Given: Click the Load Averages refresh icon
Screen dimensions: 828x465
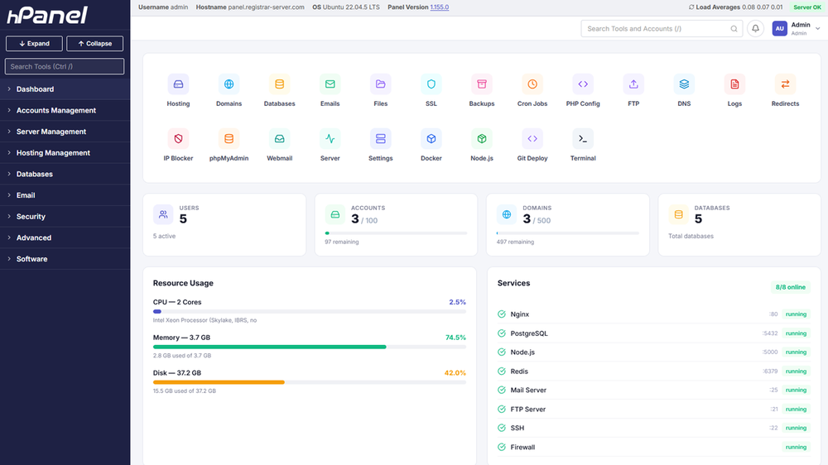Looking at the screenshot, I should coord(691,7).
